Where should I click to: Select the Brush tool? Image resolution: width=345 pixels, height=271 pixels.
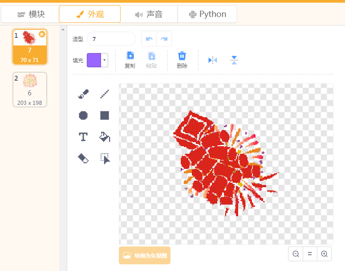(x=83, y=94)
